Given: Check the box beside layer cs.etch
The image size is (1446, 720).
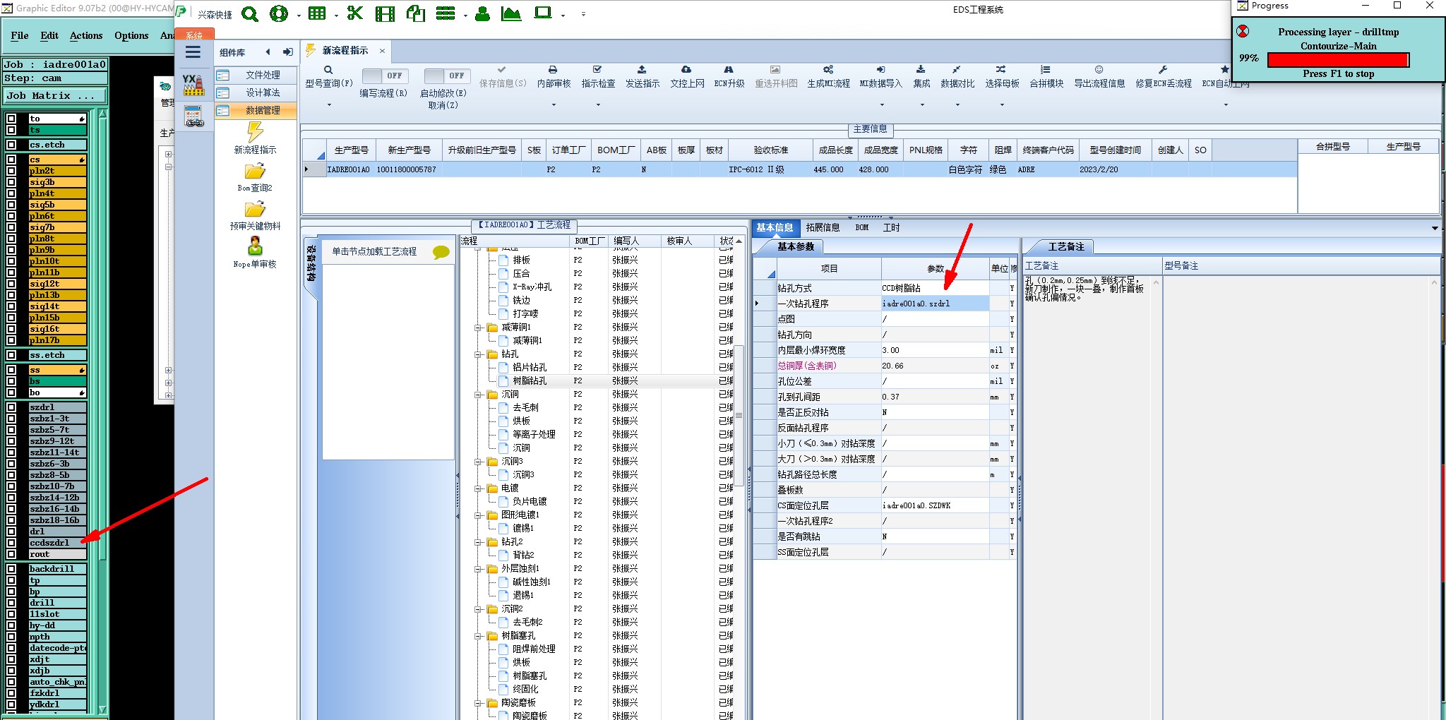Looking at the screenshot, I should pos(11,145).
